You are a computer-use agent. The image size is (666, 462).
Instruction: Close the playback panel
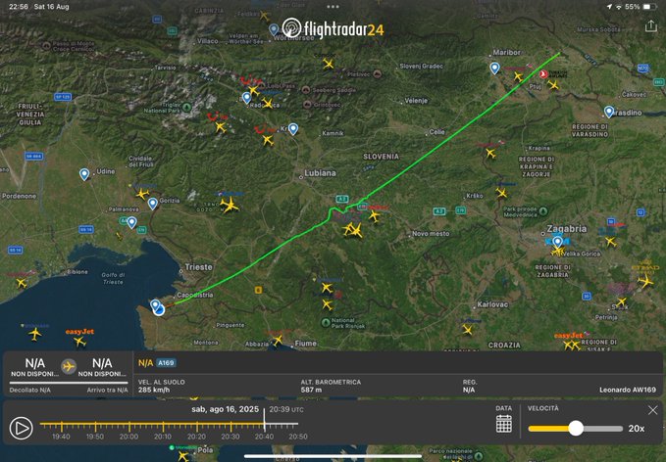click(x=653, y=410)
